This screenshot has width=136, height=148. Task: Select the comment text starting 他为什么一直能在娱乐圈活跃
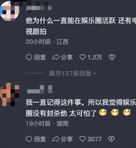tap(81, 26)
